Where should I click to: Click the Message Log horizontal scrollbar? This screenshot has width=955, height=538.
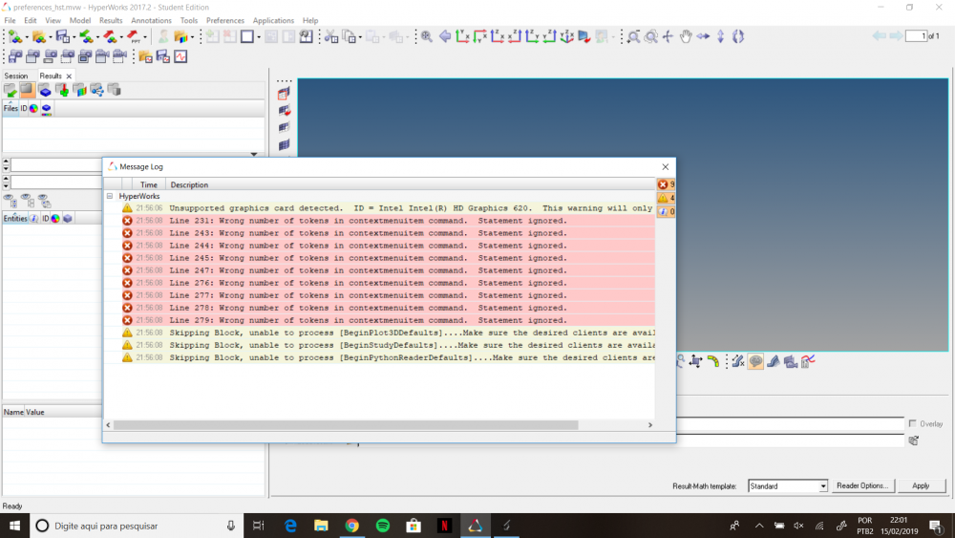[x=346, y=424]
